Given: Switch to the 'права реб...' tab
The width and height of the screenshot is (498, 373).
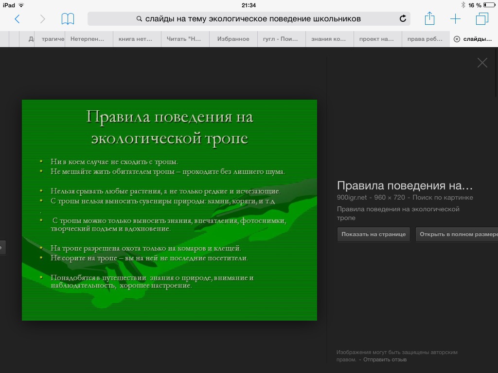Looking at the screenshot, I should pyautogui.click(x=425, y=39).
